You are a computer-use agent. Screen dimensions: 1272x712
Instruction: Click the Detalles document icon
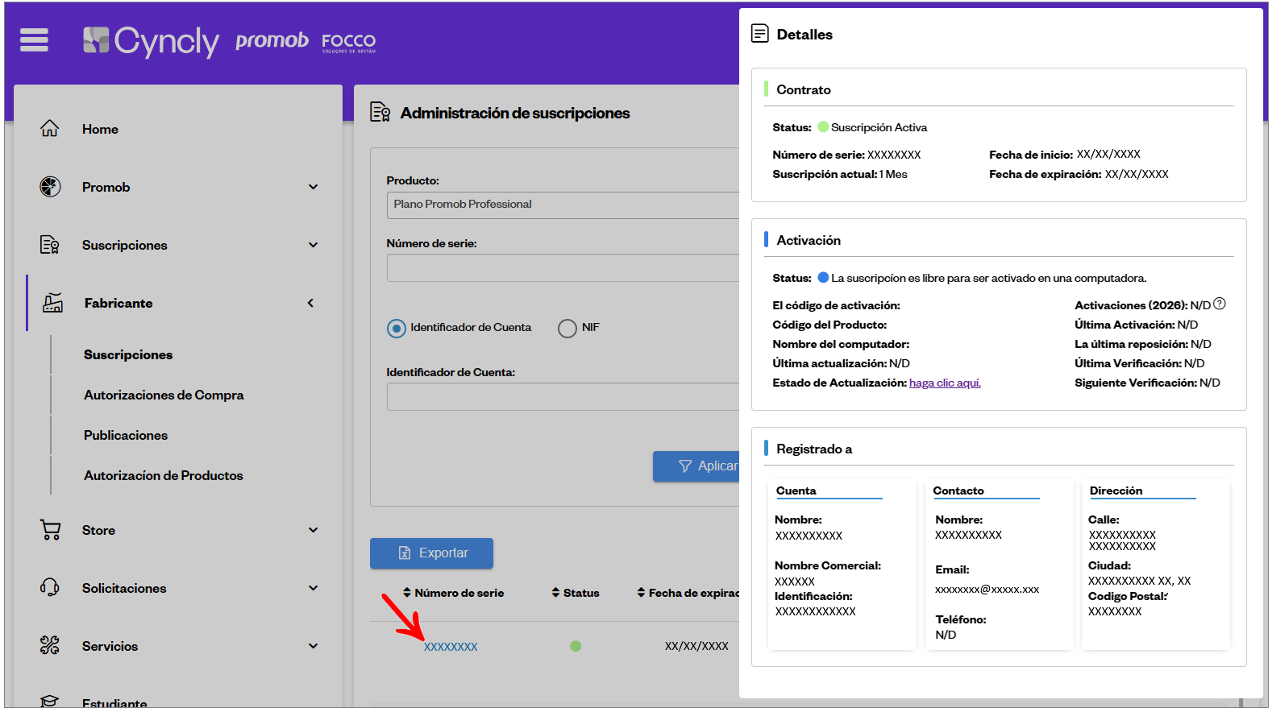(759, 34)
